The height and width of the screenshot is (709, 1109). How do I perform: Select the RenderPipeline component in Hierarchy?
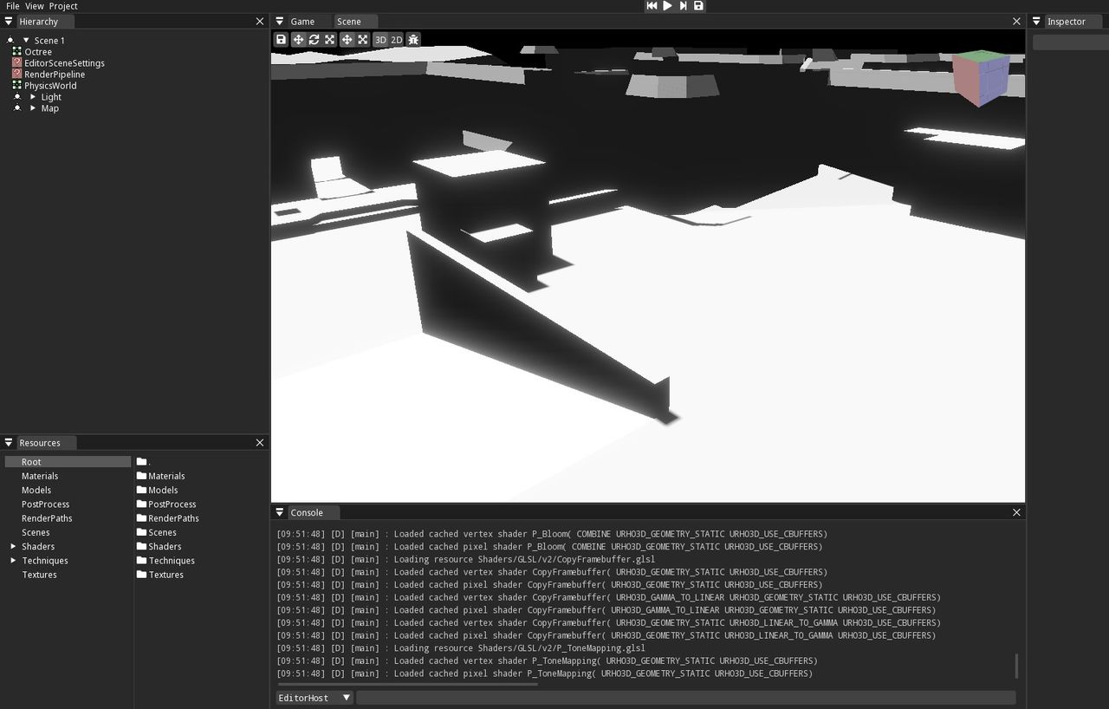[x=55, y=75]
